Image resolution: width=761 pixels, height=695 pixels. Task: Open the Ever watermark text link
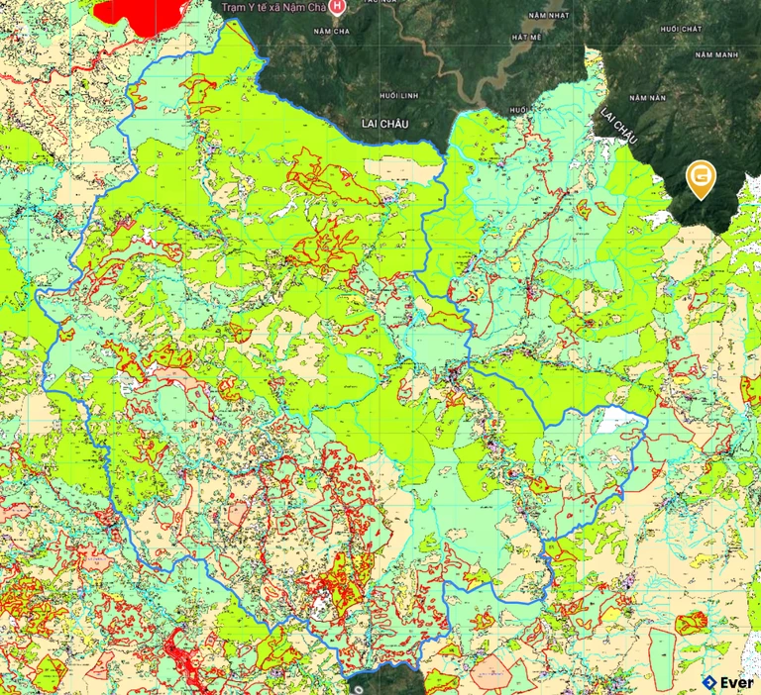pos(736,683)
